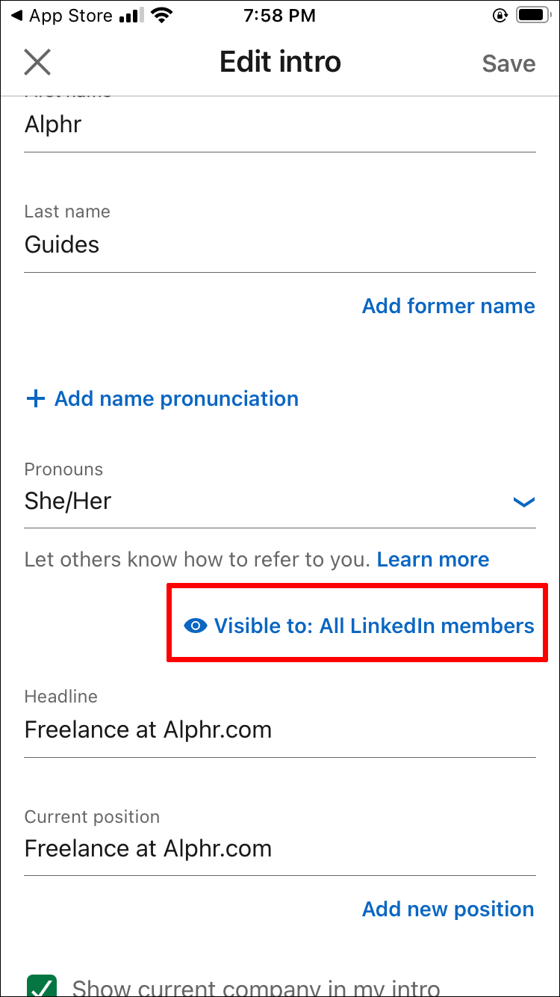Save the intro changes

pyautogui.click(x=508, y=64)
